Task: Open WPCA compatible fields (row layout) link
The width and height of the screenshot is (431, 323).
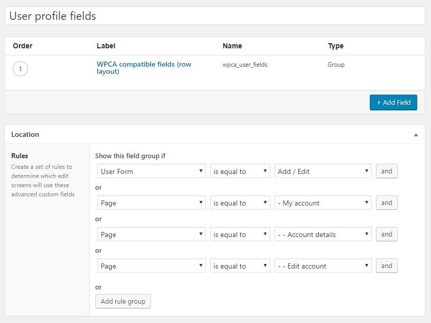Action: pos(144,68)
